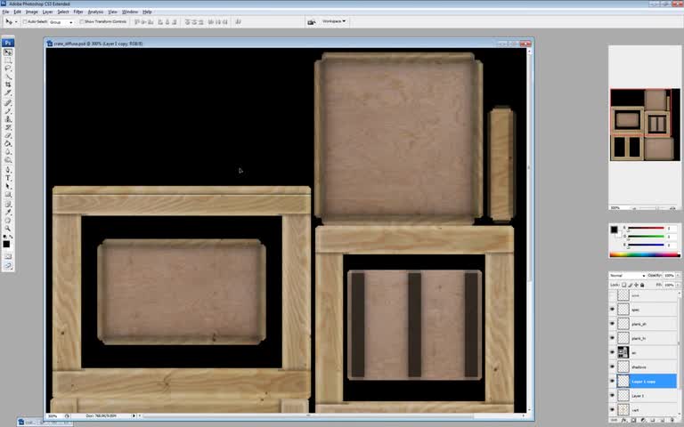Select the History Brush tool
Screen dimensions: 684x427
point(8,127)
